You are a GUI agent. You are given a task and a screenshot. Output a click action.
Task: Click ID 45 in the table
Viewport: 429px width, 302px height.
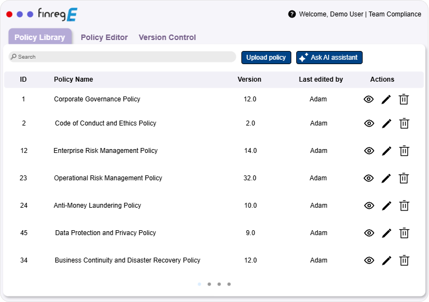coord(24,232)
